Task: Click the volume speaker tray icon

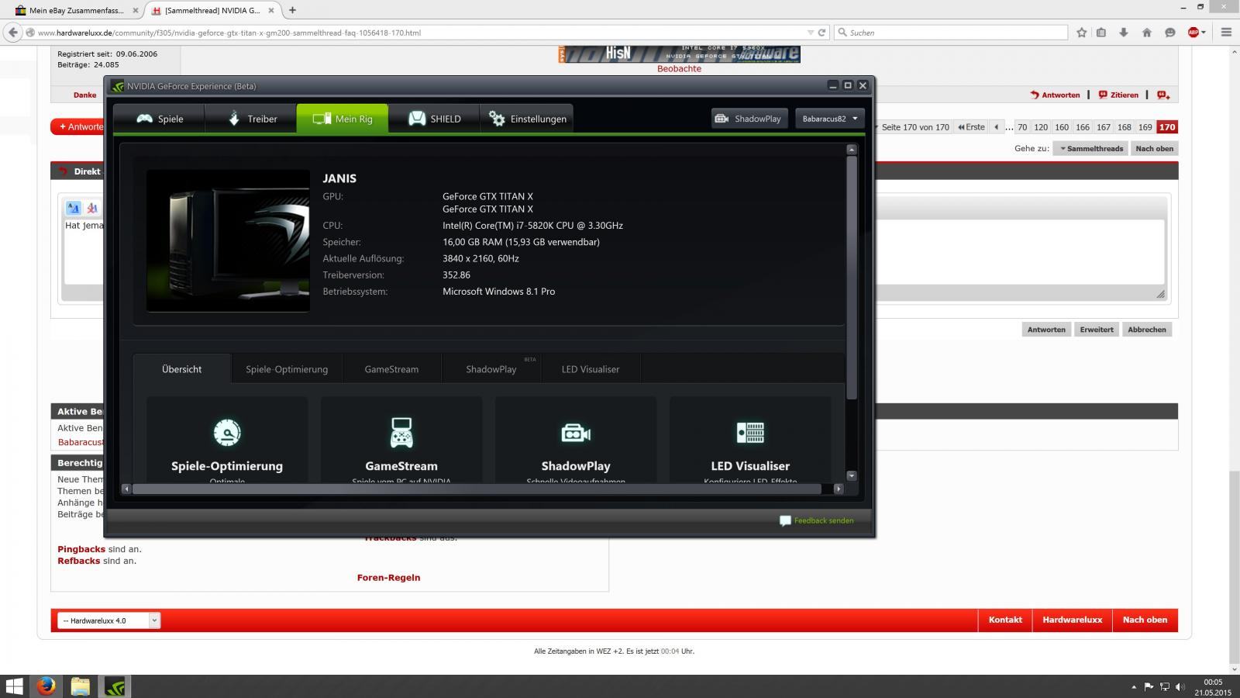Action: (x=1180, y=686)
